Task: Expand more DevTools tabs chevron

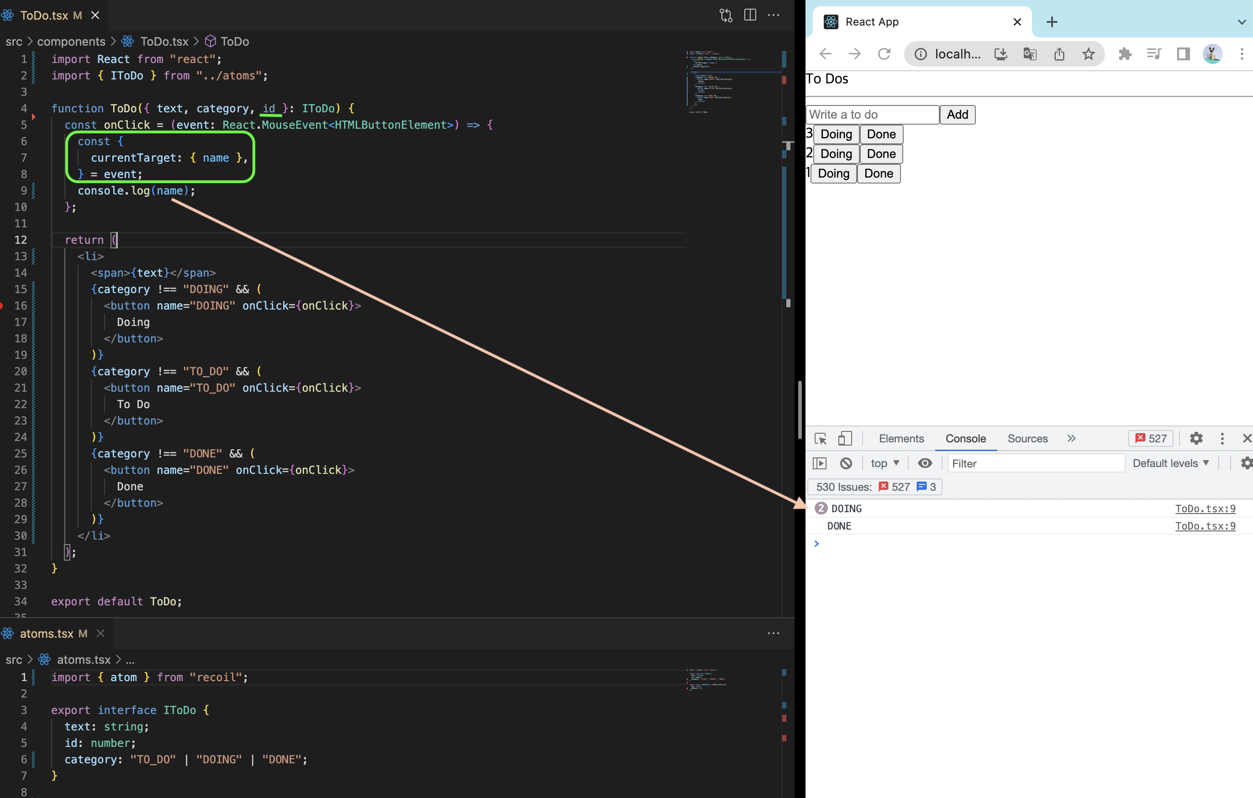Action: (x=1071, y=439)
